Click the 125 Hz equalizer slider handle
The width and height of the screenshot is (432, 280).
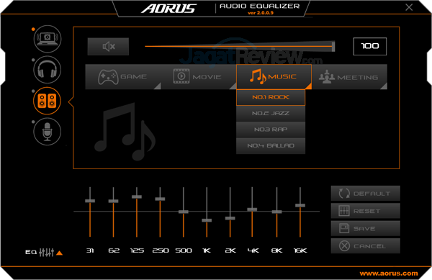coord(137,197)
